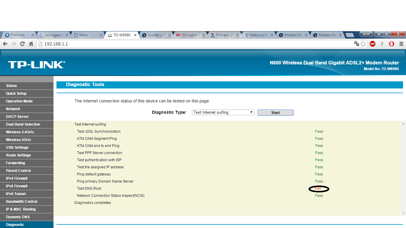The height and width of the screenshot is (228, 406).
Task: Open Wireless 2.4GHz settings
Action: [27, 132]
